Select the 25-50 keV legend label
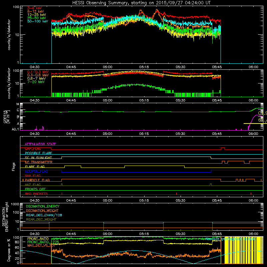The width and height of the screenshot is (267, 267). pyautogui.click(x=37, y=18)
